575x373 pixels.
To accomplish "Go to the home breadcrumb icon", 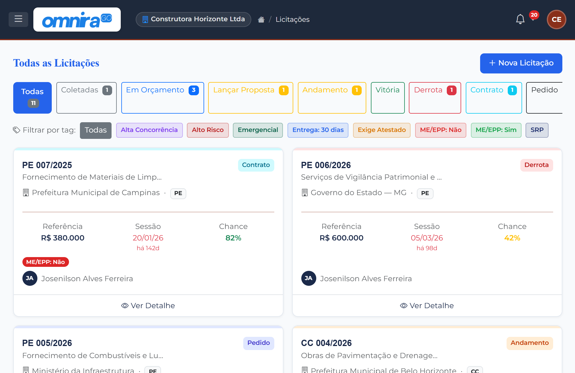I will (x=261, y=20).
